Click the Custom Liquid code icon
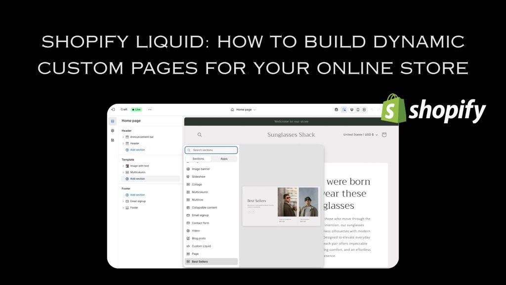The width and height of the screenshot is (506, 285). [x=188, y=246]
